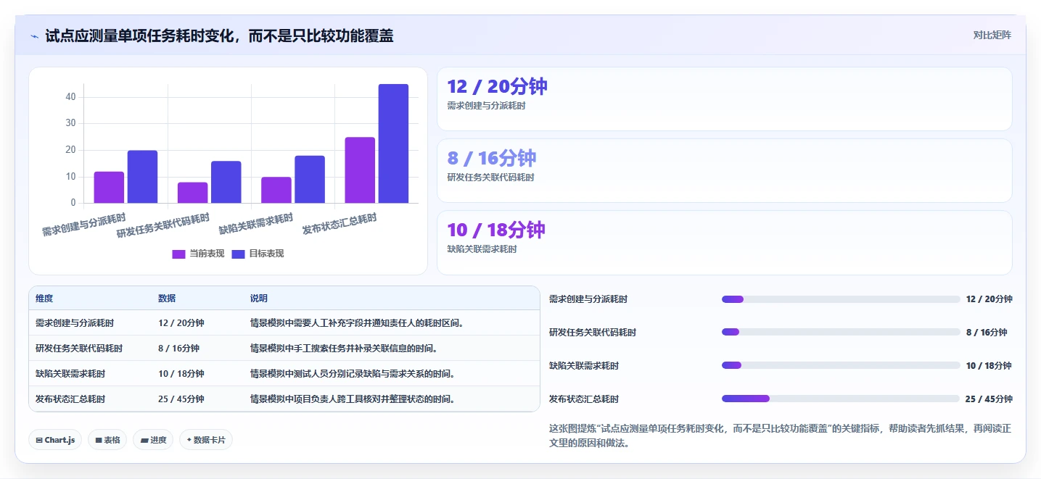Image resolution: width=1041 pixels, height=479 pixels.
Task: Click the 表格 tag chip
Action: (x=107, y=440)
